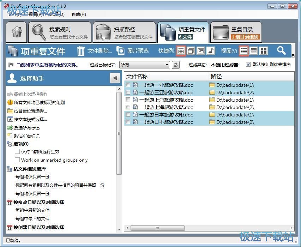Select 每组中最新的文件
The width and height of the screenshot is (301, 247).
pos(32,210)
